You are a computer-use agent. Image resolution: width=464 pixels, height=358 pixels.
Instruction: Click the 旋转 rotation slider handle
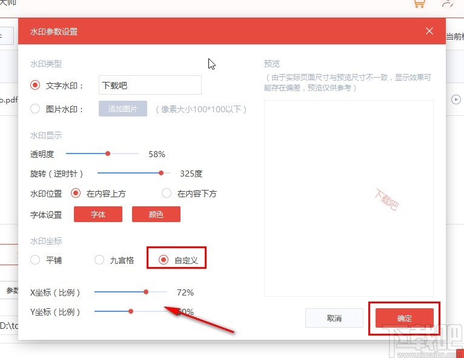tap(161, 173)
